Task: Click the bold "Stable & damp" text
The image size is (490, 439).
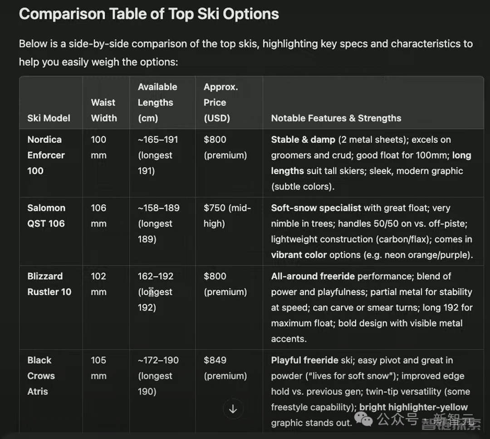Action: point(303,140)
